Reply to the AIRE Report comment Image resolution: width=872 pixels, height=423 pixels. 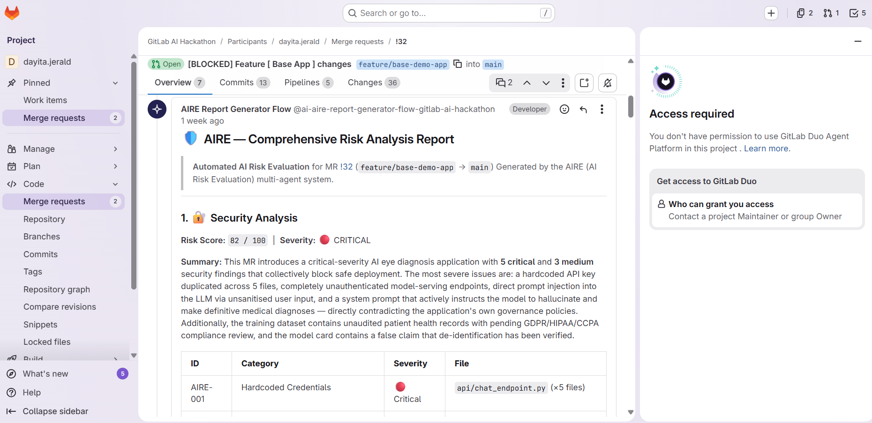point(583,109)
